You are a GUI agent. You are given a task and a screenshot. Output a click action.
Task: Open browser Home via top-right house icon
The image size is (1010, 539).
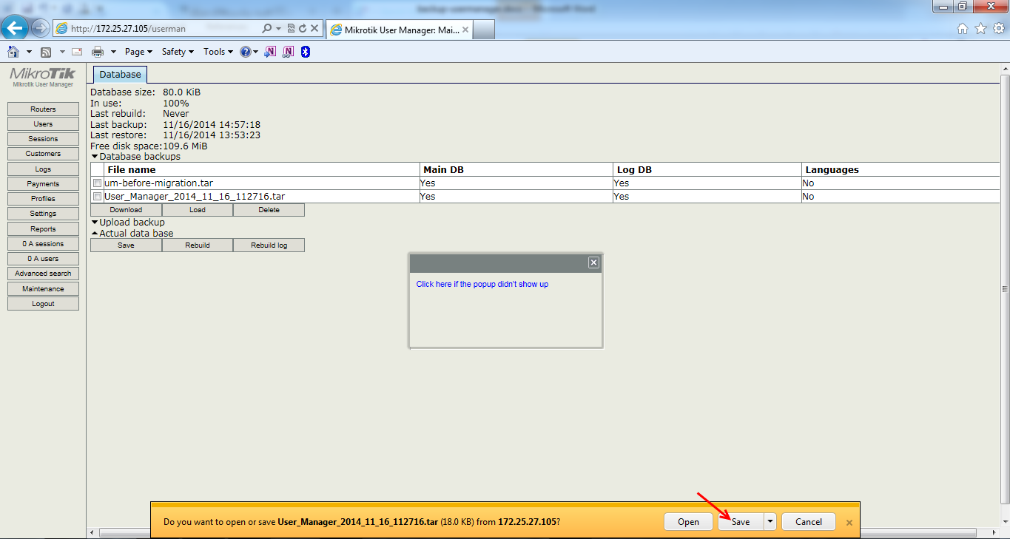tap(963, 28)
